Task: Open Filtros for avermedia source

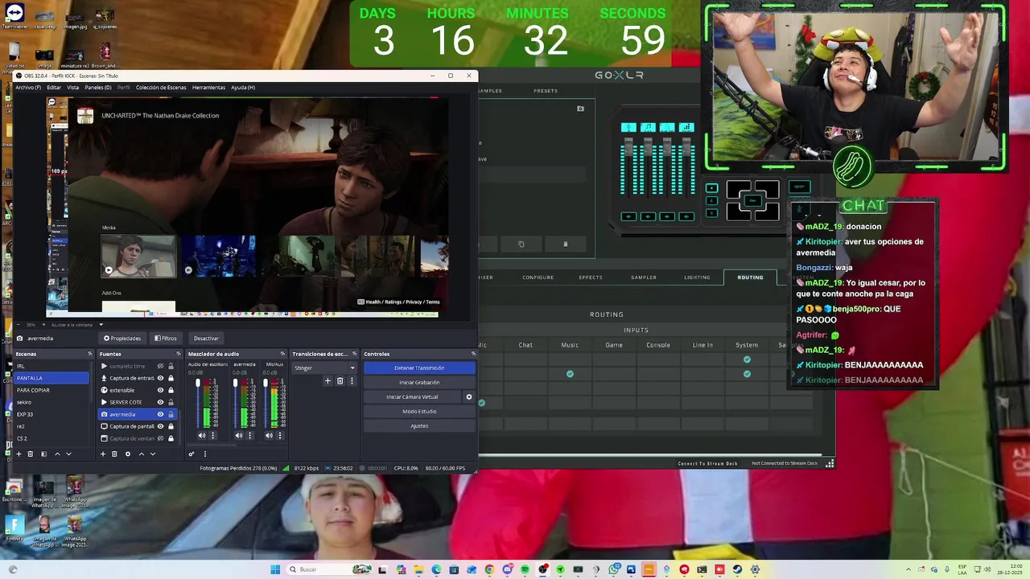Action: (166, 339)
